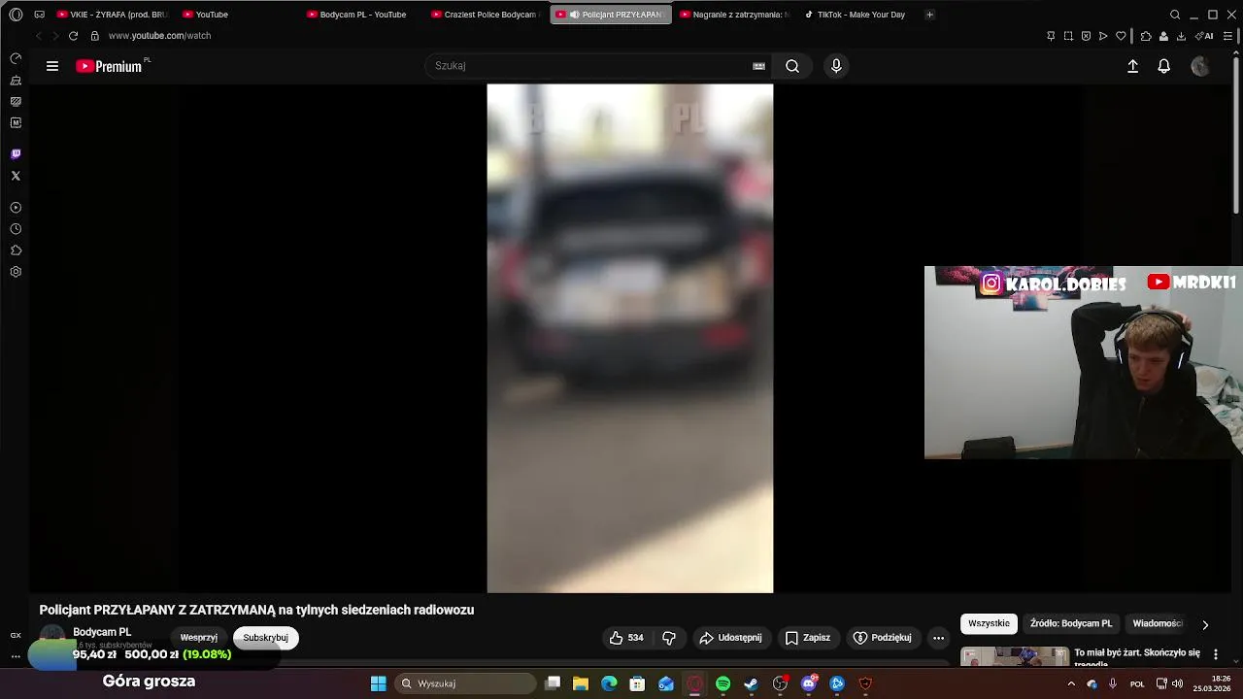
Task: Show hidden system tray icons chevron
Action: click(1071, 683)
